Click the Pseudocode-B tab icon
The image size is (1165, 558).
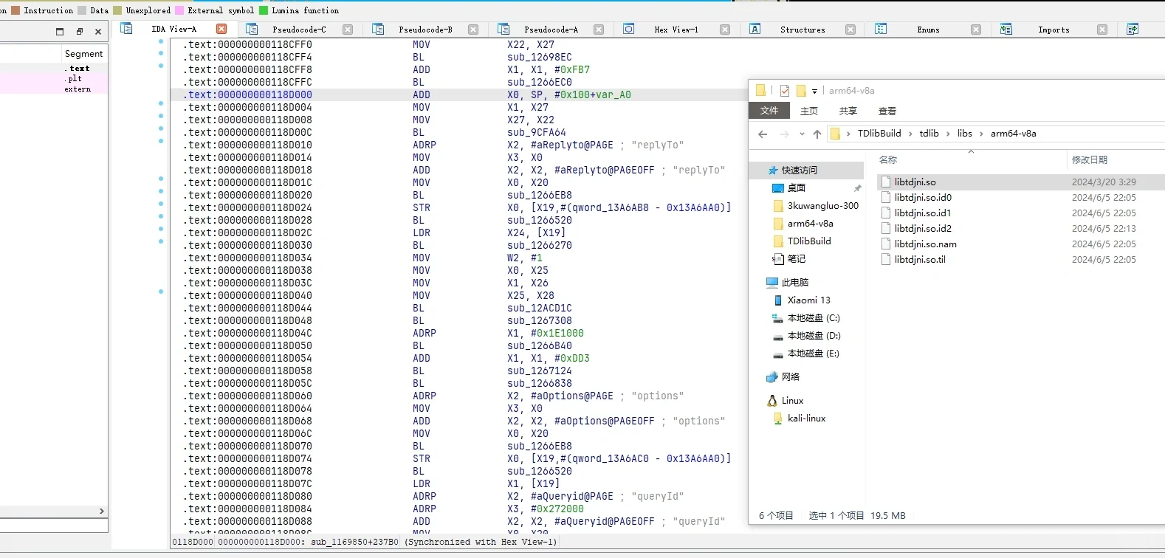(x=378, y=29)
